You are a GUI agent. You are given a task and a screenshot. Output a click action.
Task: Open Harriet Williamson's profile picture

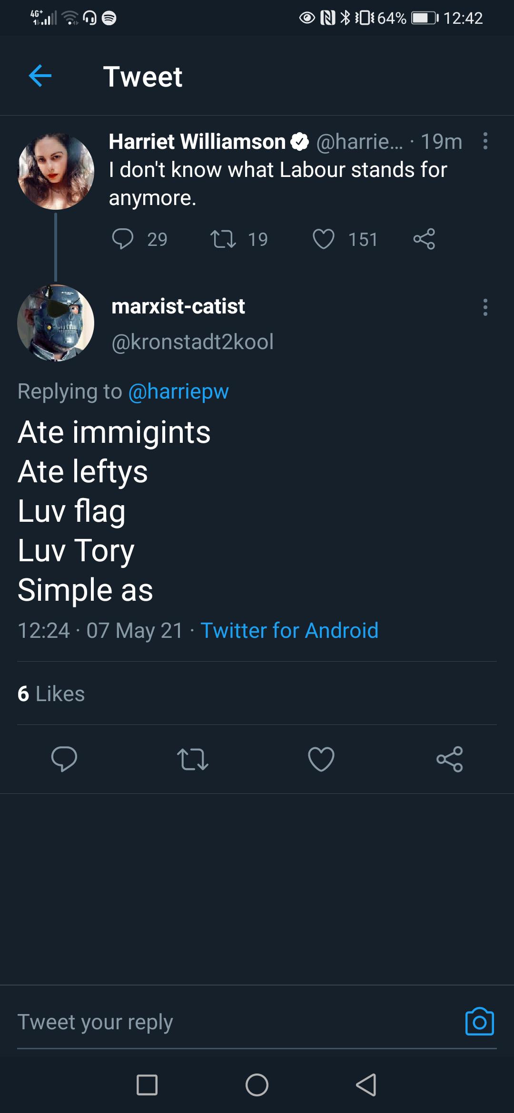tap(56, 171)
